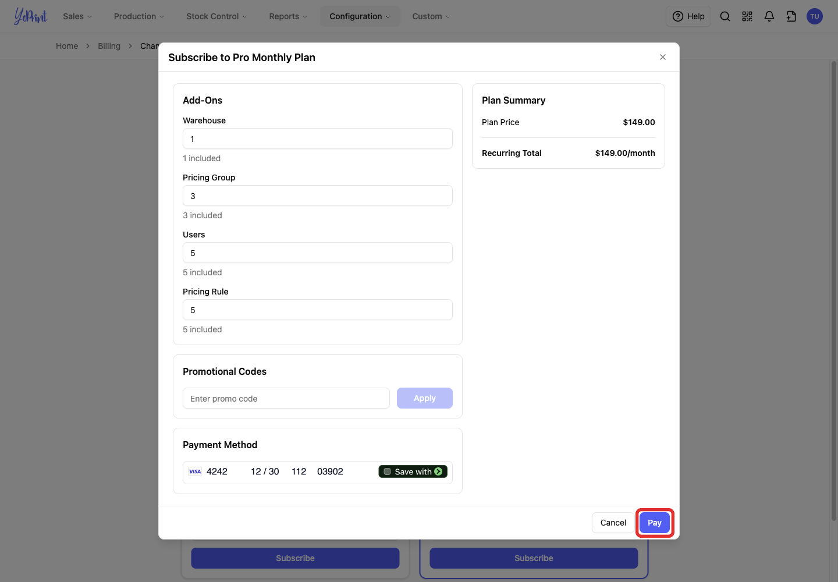The height and width of the screenshot is (582, 838).
Task: Expand the Custom menu
Action: (x=431, y=16)
